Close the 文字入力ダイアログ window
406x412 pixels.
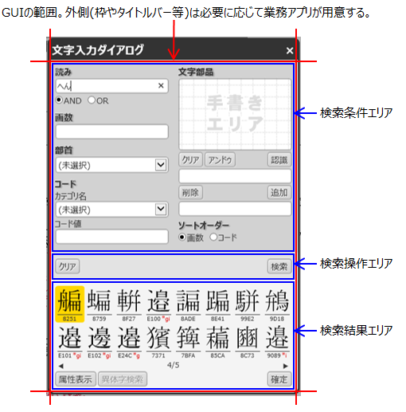point(290,50)
